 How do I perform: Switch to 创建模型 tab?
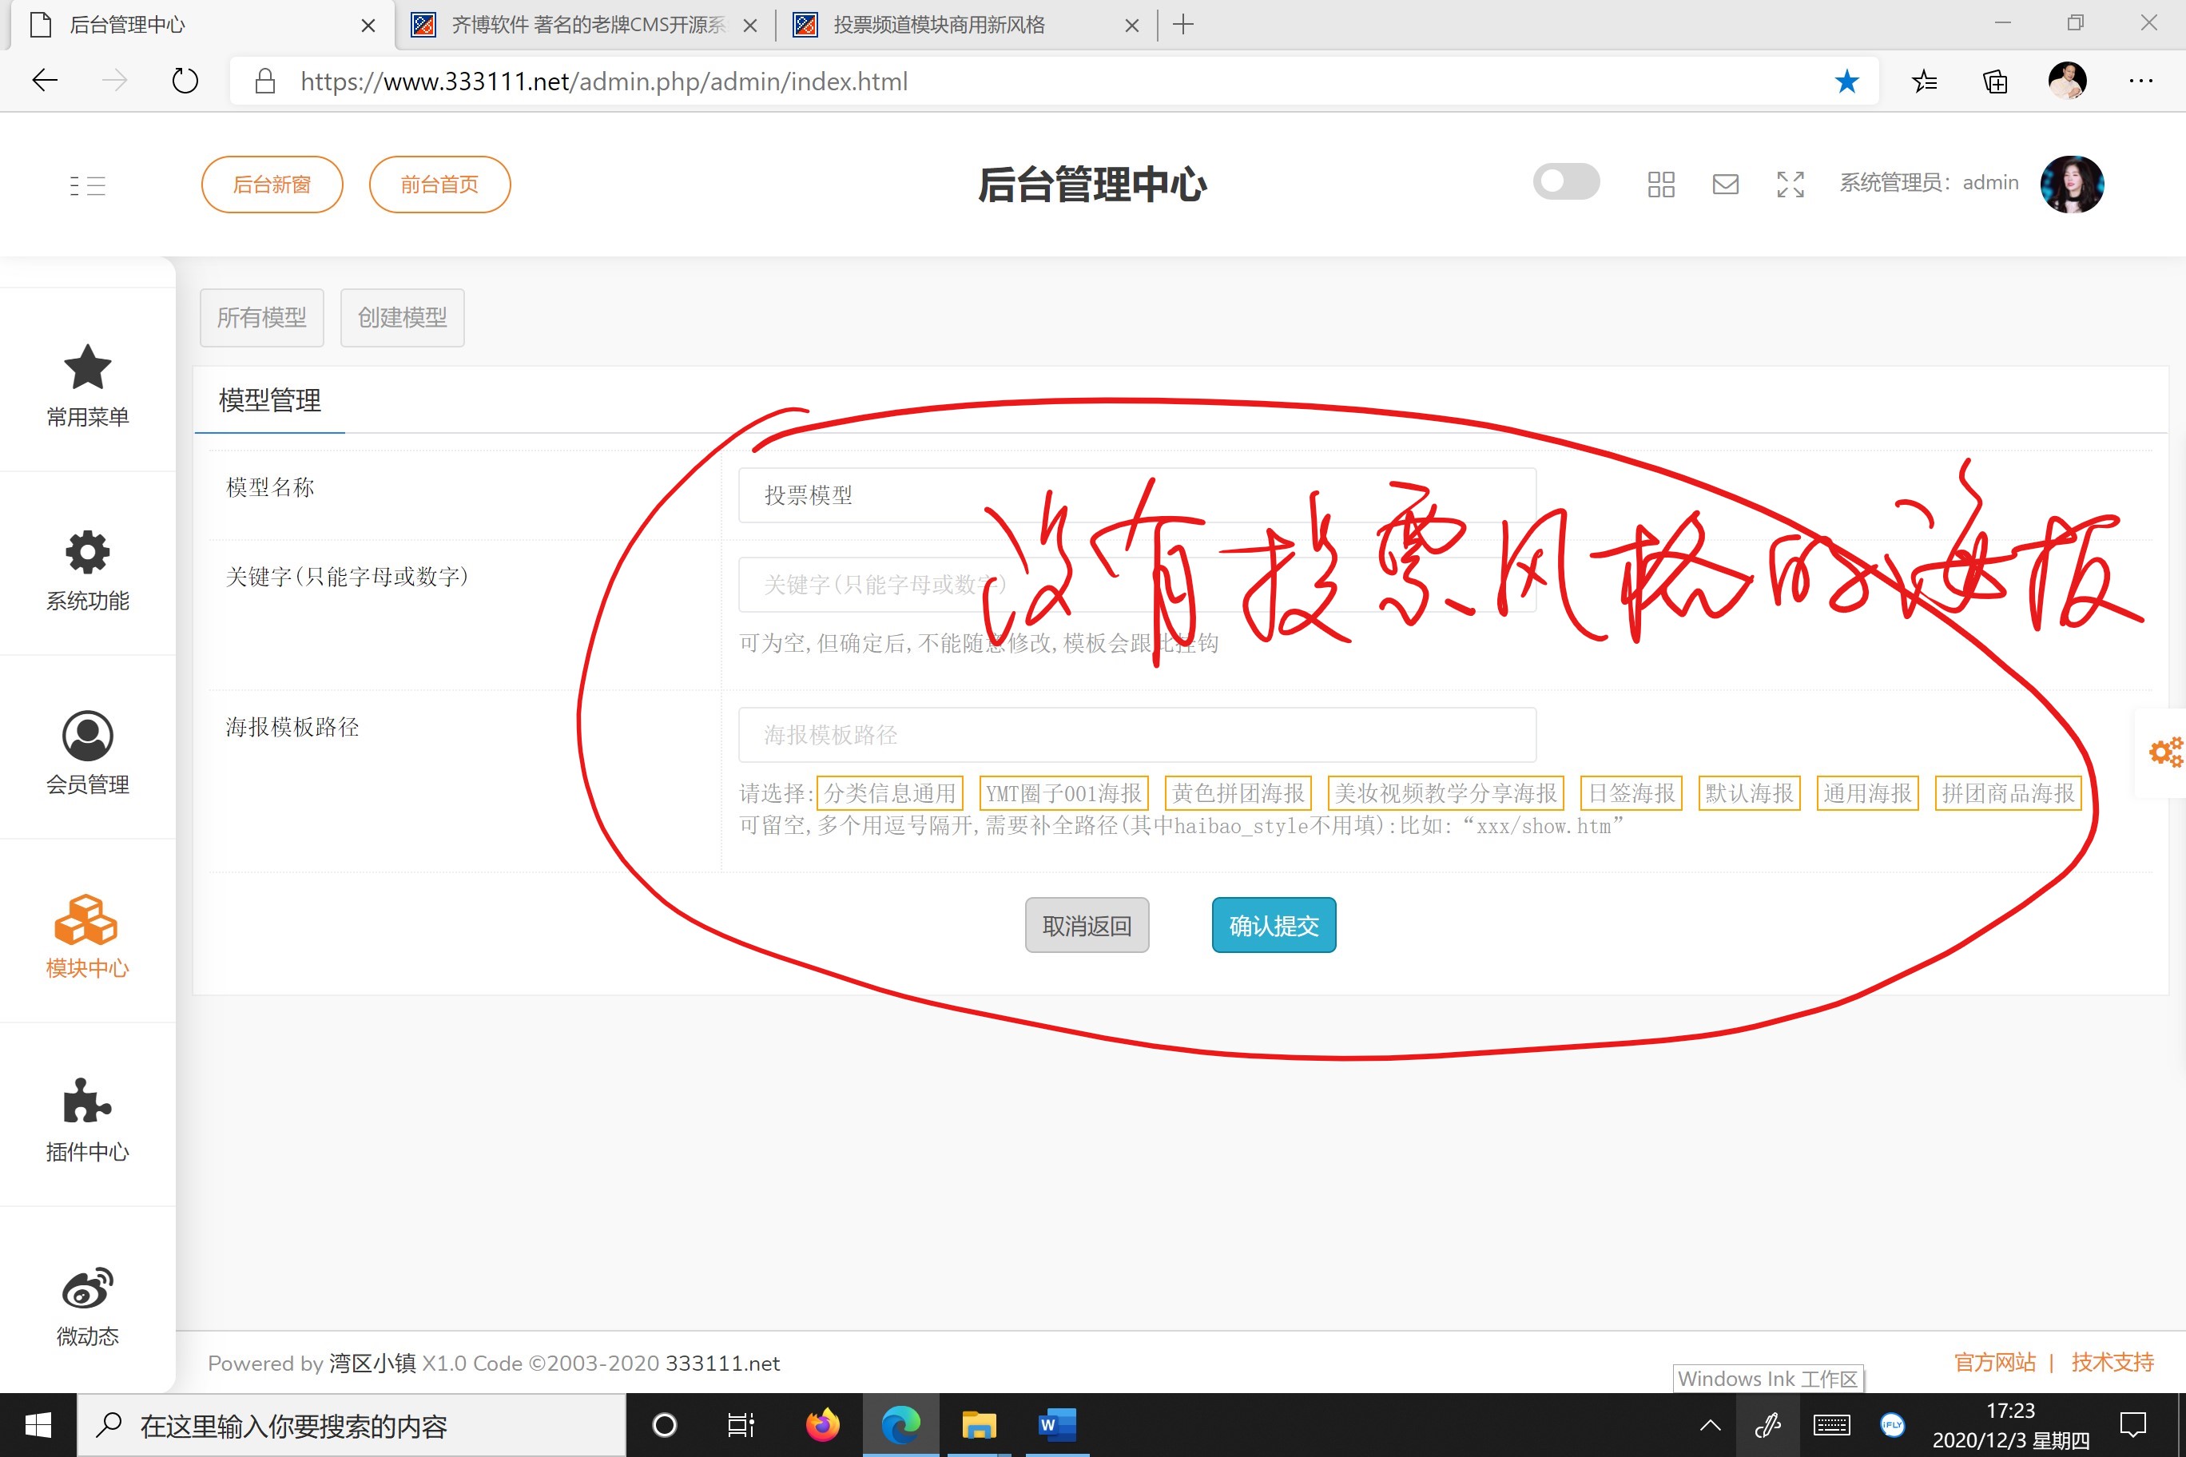pos(402,318)
